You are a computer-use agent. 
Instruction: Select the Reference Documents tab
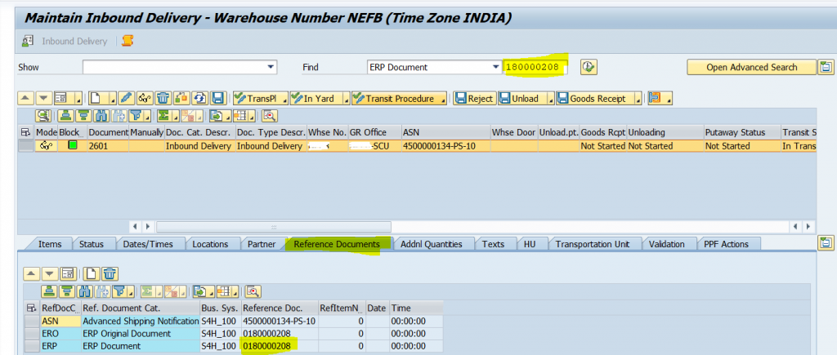pyautogui.click(x=337, y=244)
